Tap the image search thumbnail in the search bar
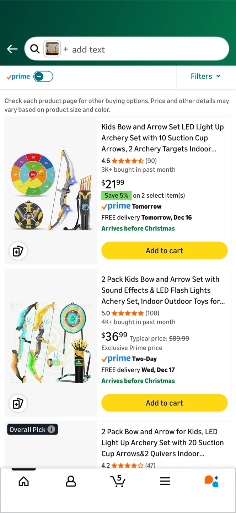 [x=52, y=49]
